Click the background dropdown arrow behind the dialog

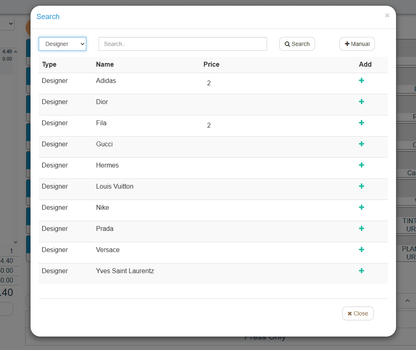point(11,24)
